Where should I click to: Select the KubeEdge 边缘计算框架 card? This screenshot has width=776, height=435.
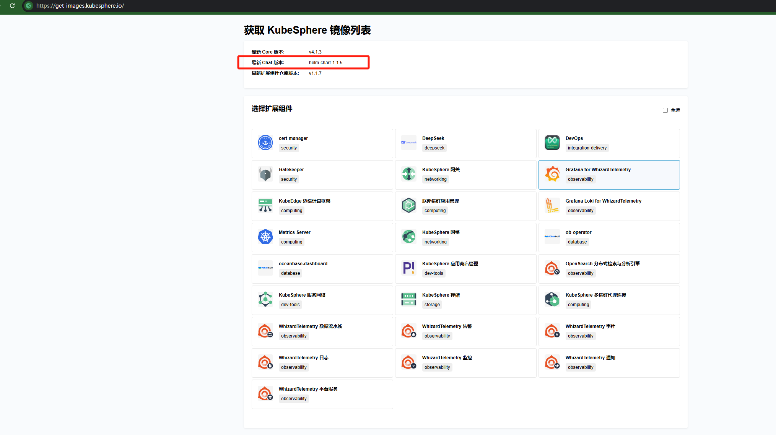coord(322,206)
